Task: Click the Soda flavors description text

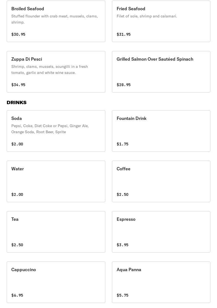Action: 50,129
